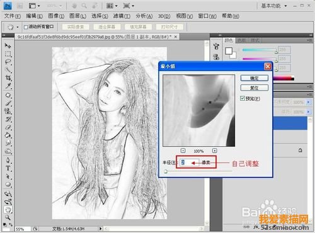The height and width of the screenshot is (233, 315).
Task: Click the Zoom icon in application bar
Action: [84, 6]
